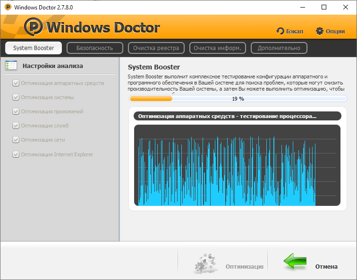This screenshot has width=357, height=280.
Task: Toggle Оптимизация приложений checkbox
Action: 16,111
